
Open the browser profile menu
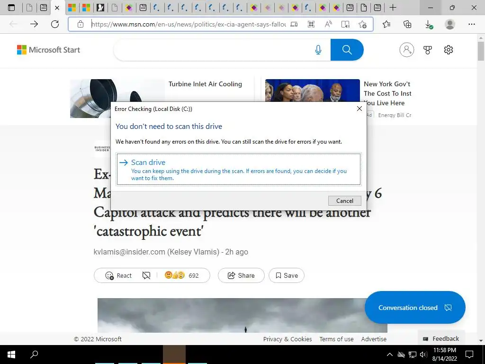[x=450, y=24]
